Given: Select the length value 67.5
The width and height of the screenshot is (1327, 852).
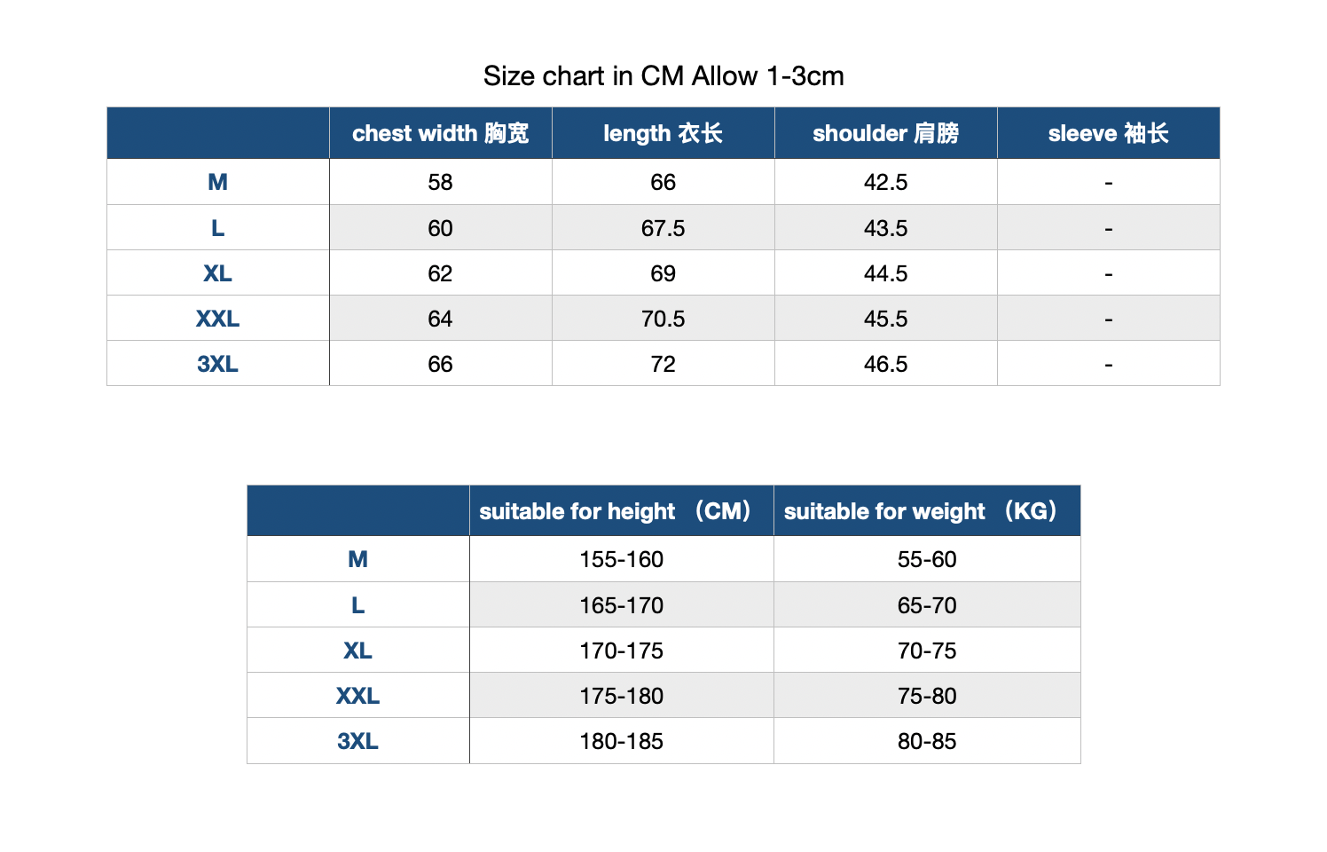Looking at the screenshot, I should pyautogui.click(x=663, y=228).
